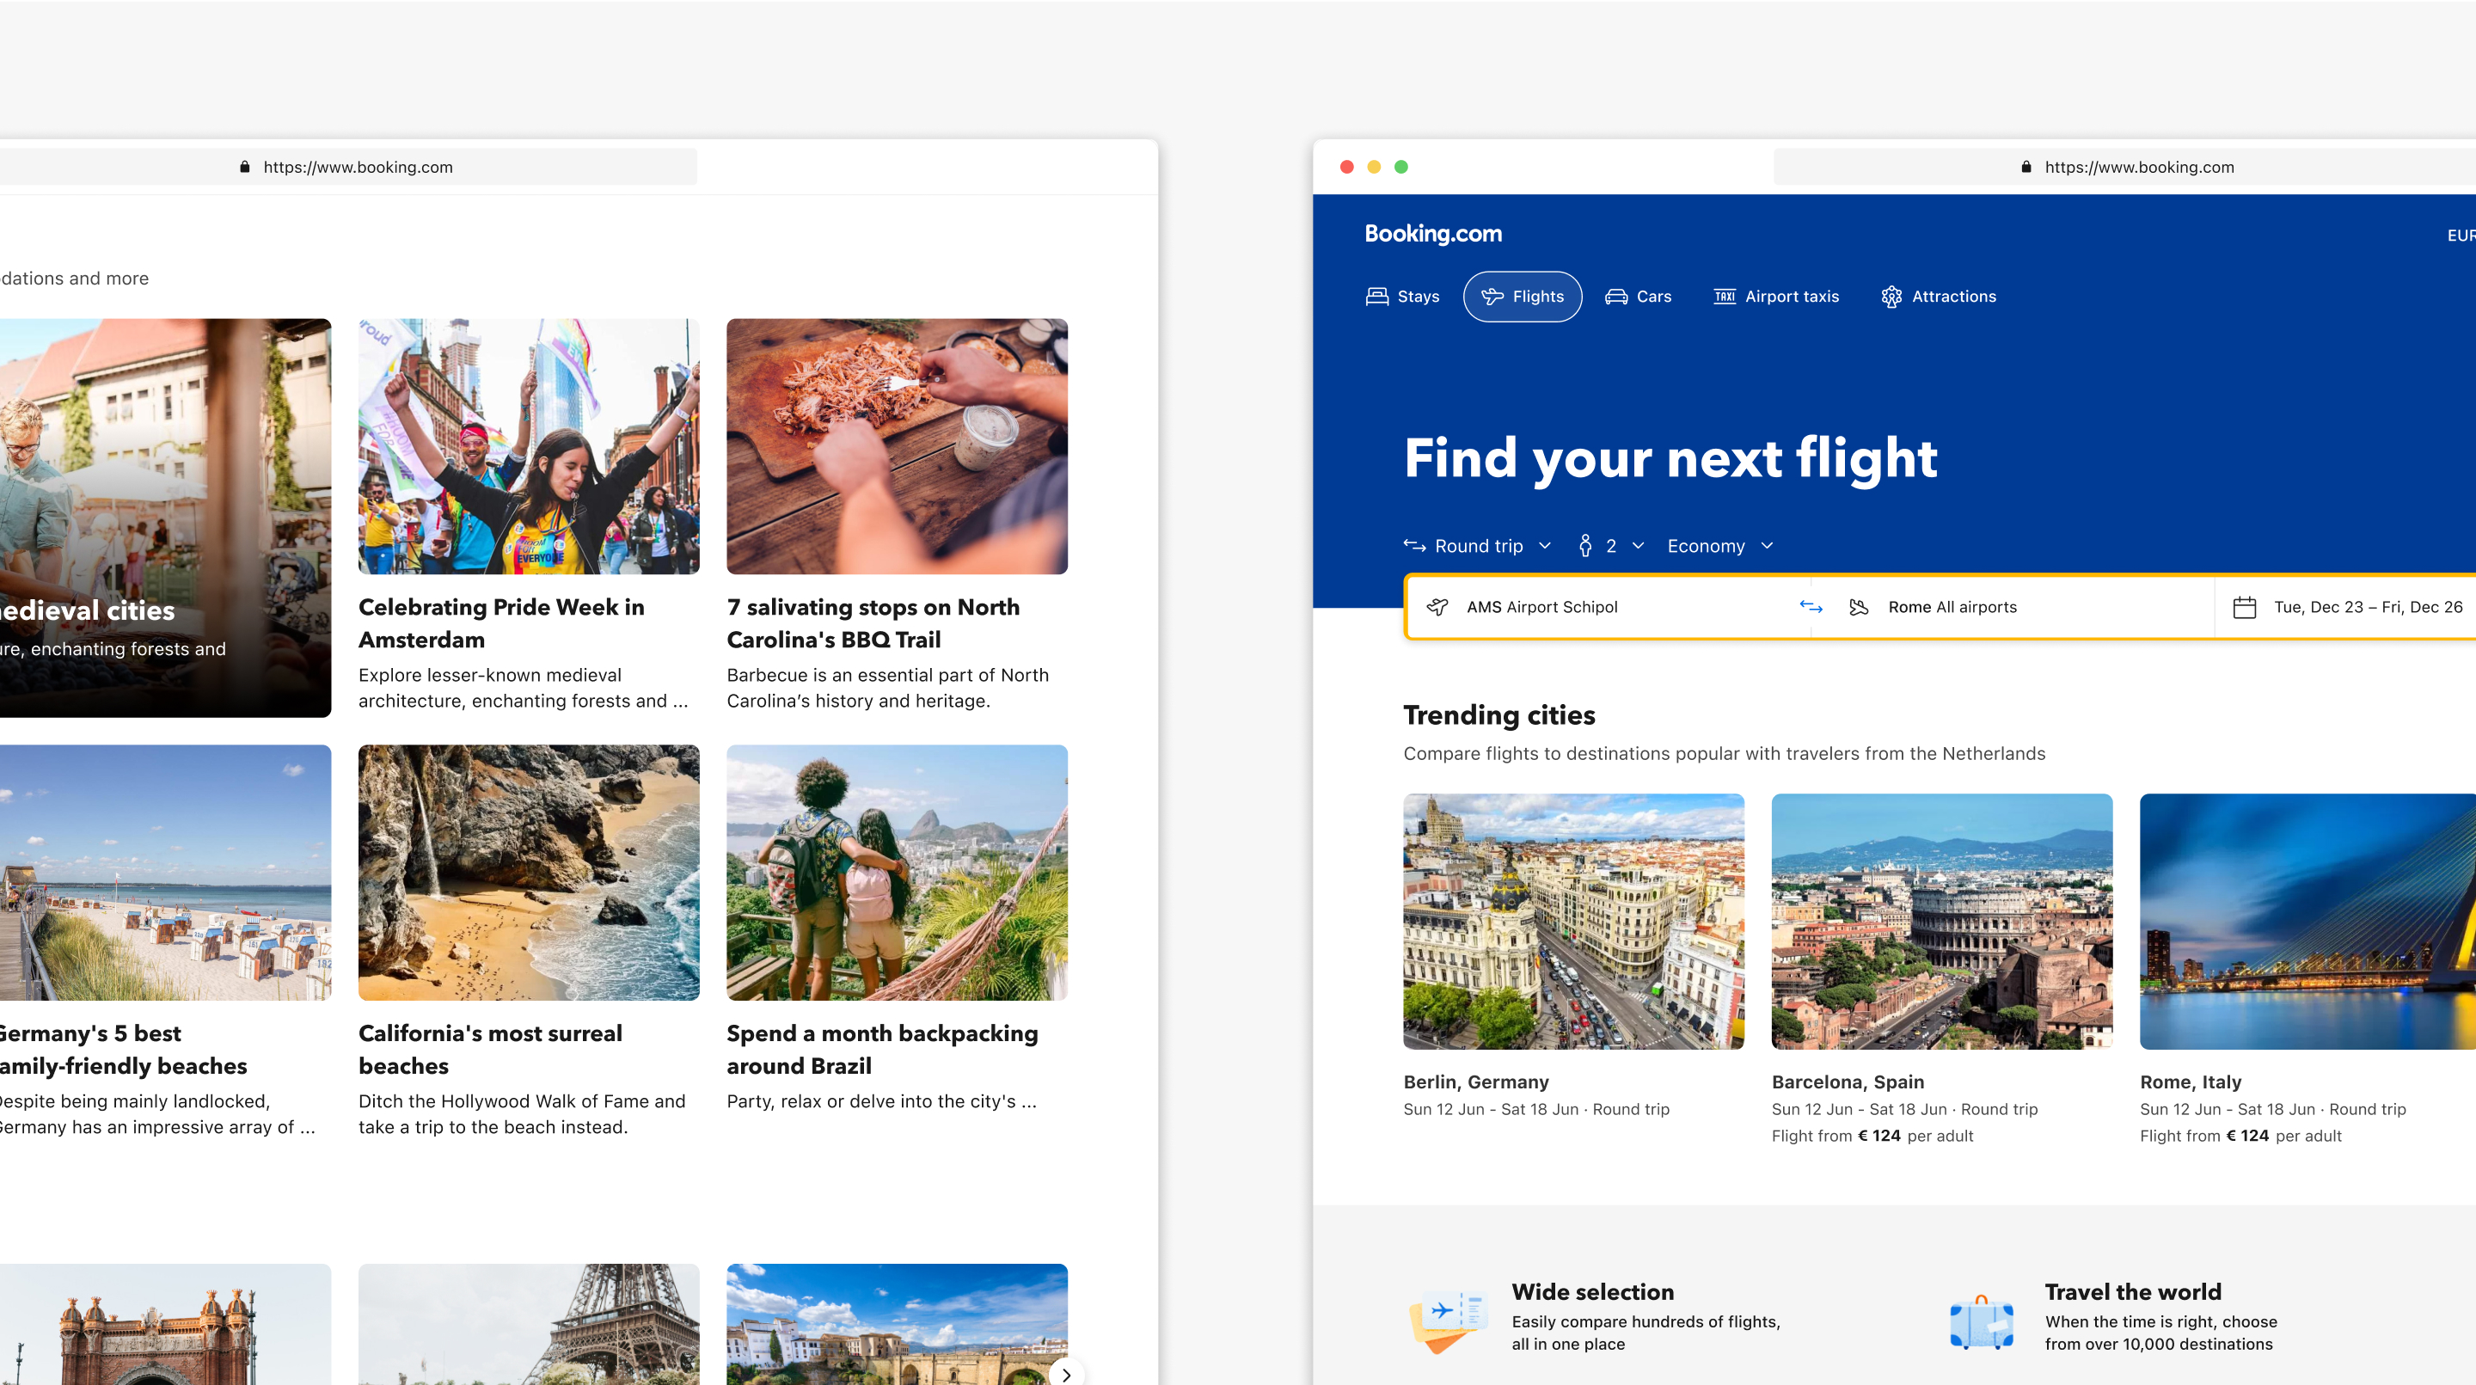Image resolution: width=2476 pixels, height=1385 pixels.
Task: Go to the Attractions tab
Action: (1939, 296)
